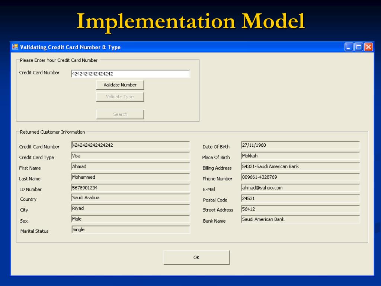Click the 'Phone Number' label
Screen dimensions: 381x286
(x=217, y=179)
